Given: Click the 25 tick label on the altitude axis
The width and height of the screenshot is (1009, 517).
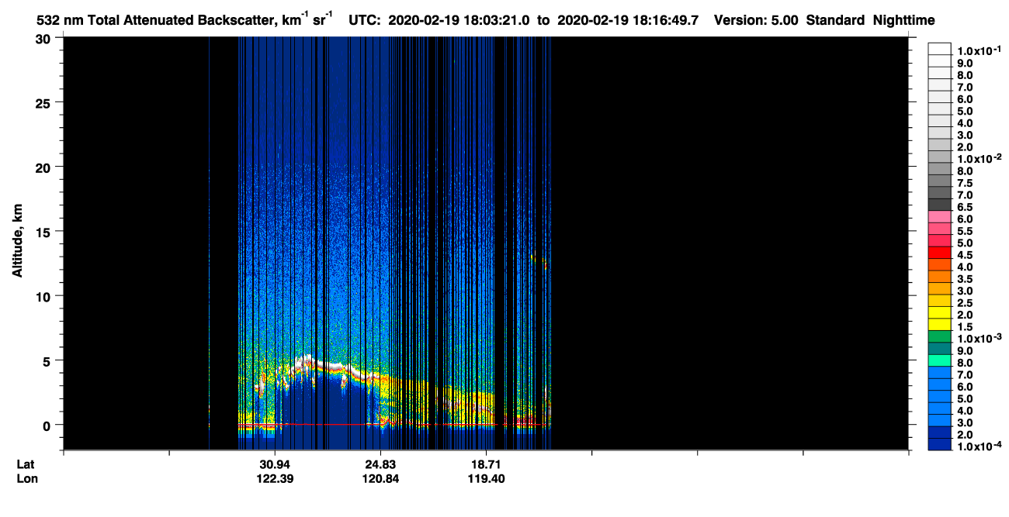Looking at the screenshot, I should [44, 102].
